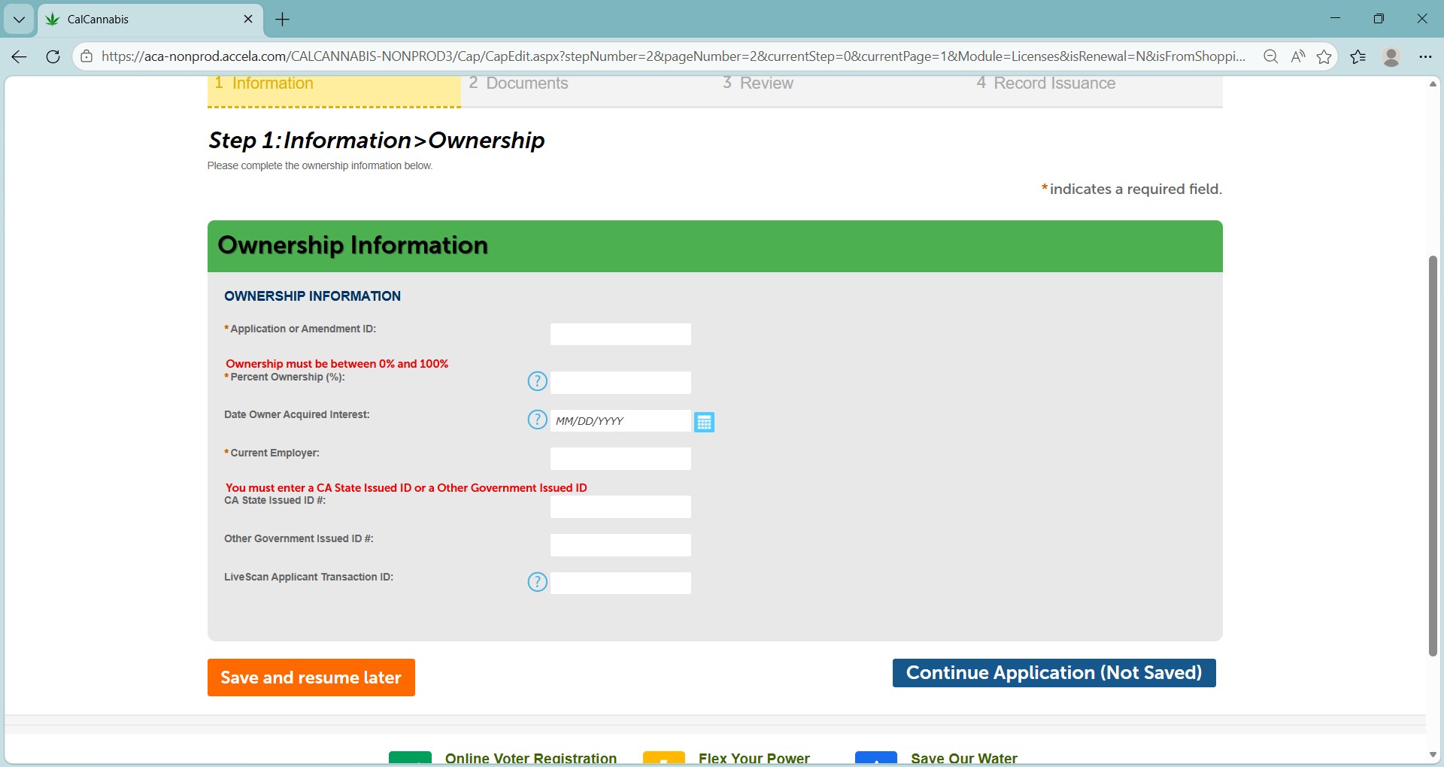
Task: Open the browser profile avatar
Action: [1391, 56]
